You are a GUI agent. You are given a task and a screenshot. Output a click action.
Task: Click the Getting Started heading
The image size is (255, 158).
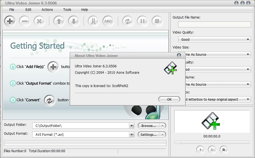pos(37,46)
